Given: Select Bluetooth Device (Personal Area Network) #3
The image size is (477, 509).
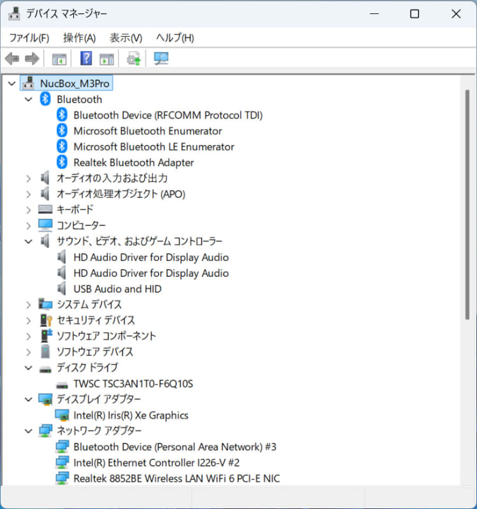Looking at the screenshot, I should [174, 447].
